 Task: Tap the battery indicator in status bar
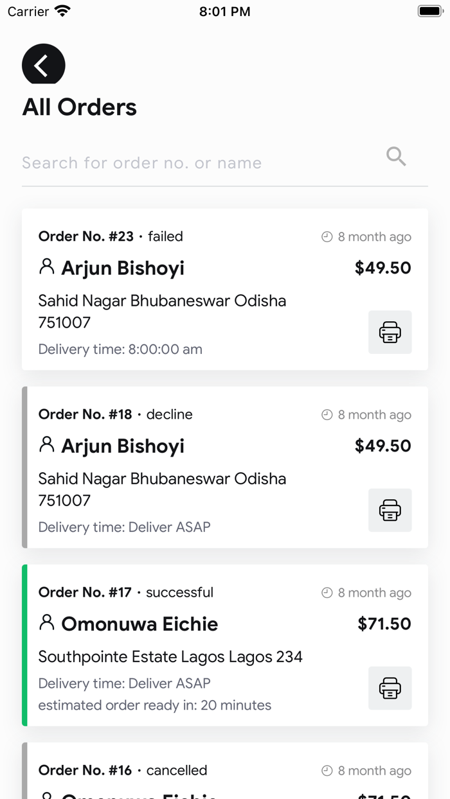[430, 11]
